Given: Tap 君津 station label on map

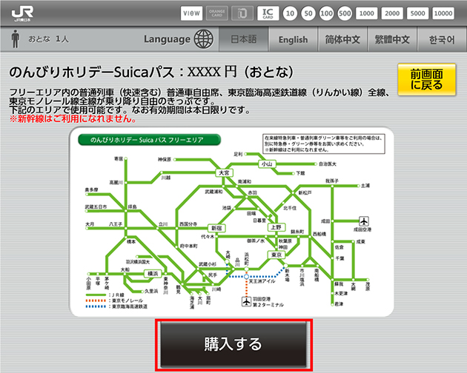Looking at the screenshot, I should [x=339, y=304].
